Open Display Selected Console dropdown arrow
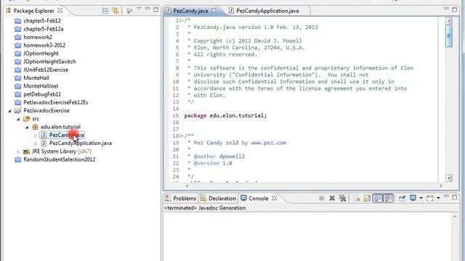 point(421,198)
